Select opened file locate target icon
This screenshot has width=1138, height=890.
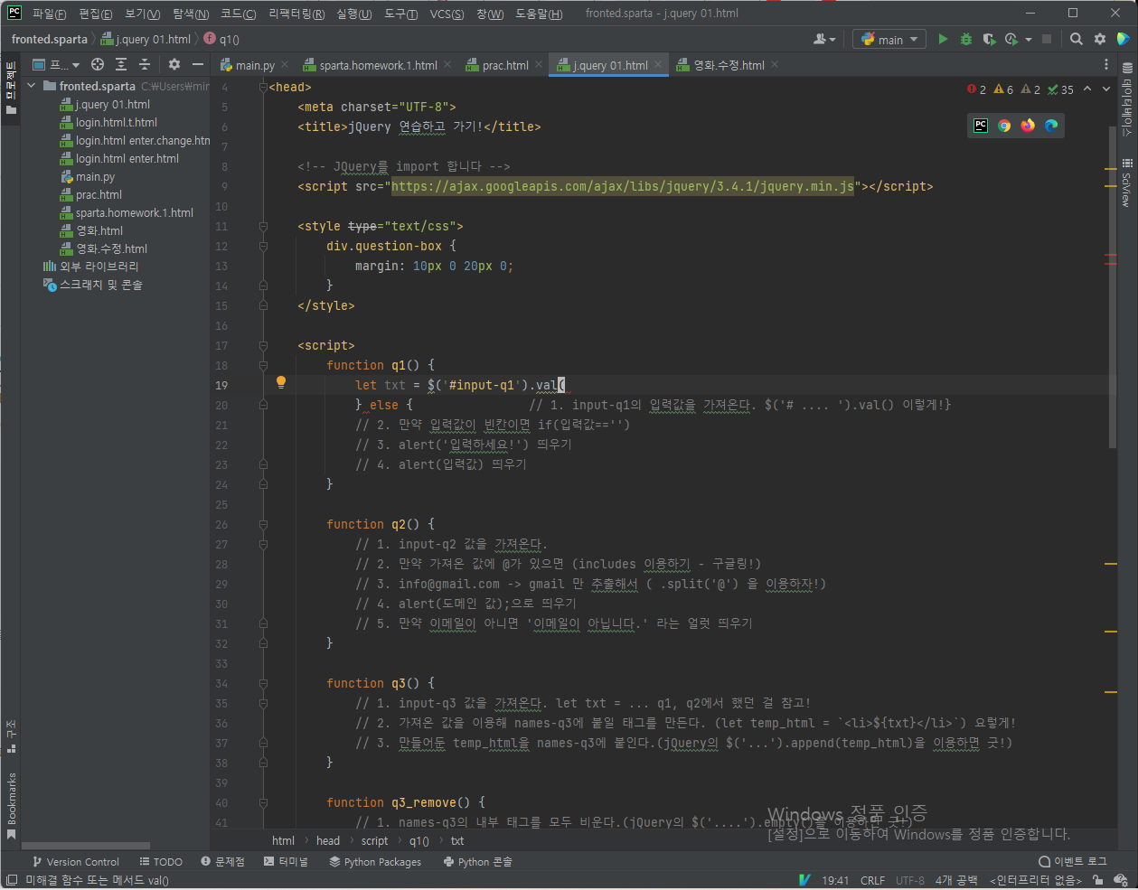tap(98, 64)
